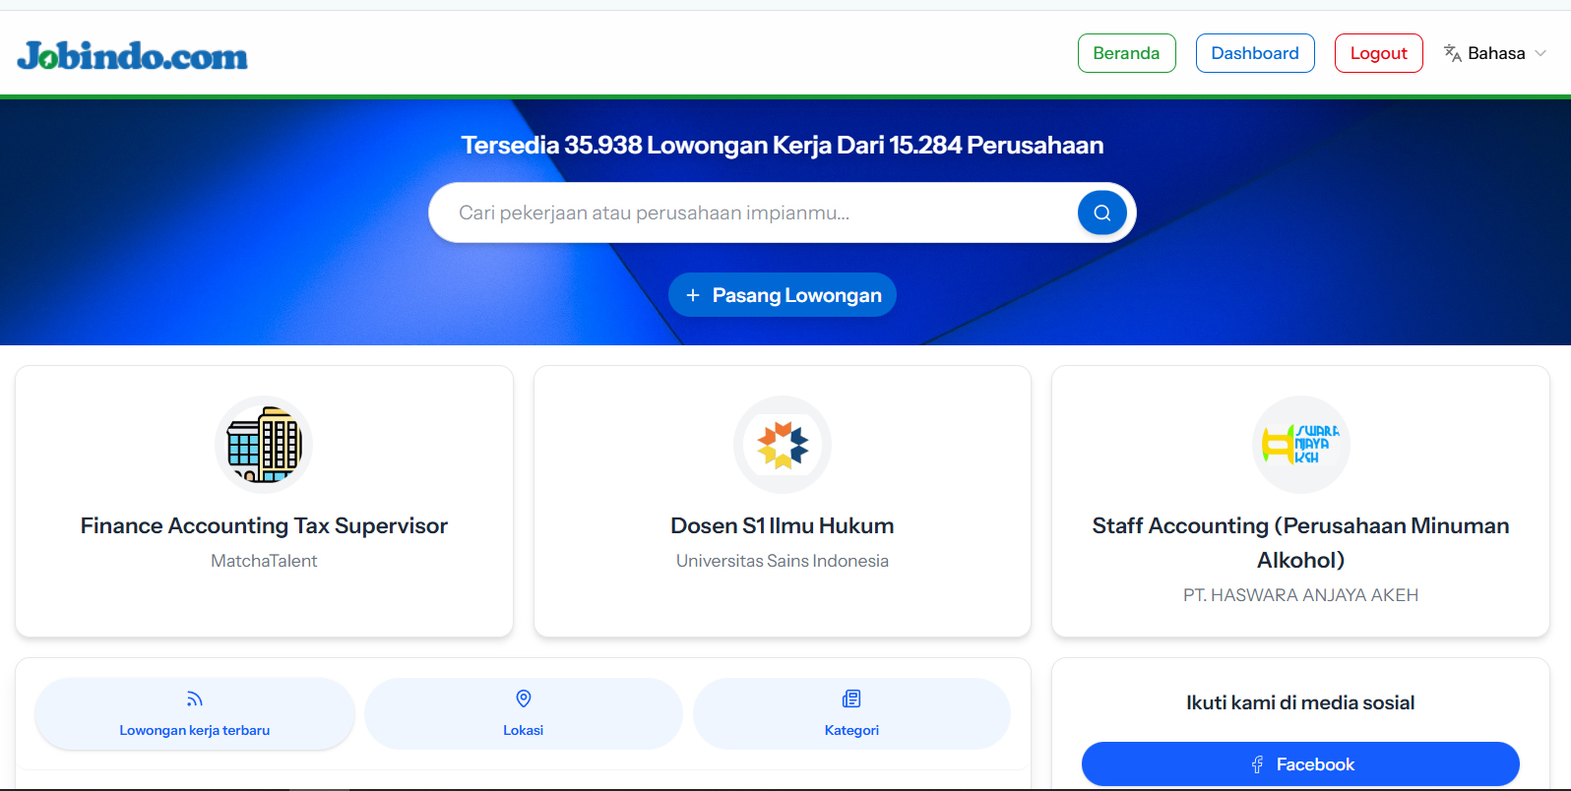Image resolution: width=1571 pixels, height=791 pixels.
Task: Switch to the Lokasi tab
Action: pos(524,713)
